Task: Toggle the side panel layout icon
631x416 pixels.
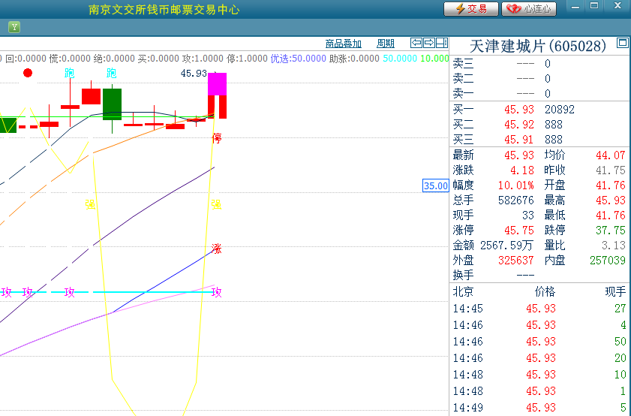Action: click(442, 43)
